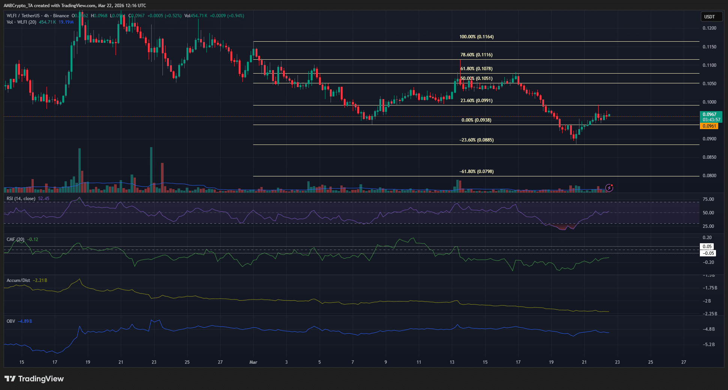Click the -0.05 CMF level tag
The image size is (728, 390).
[708, 253]
